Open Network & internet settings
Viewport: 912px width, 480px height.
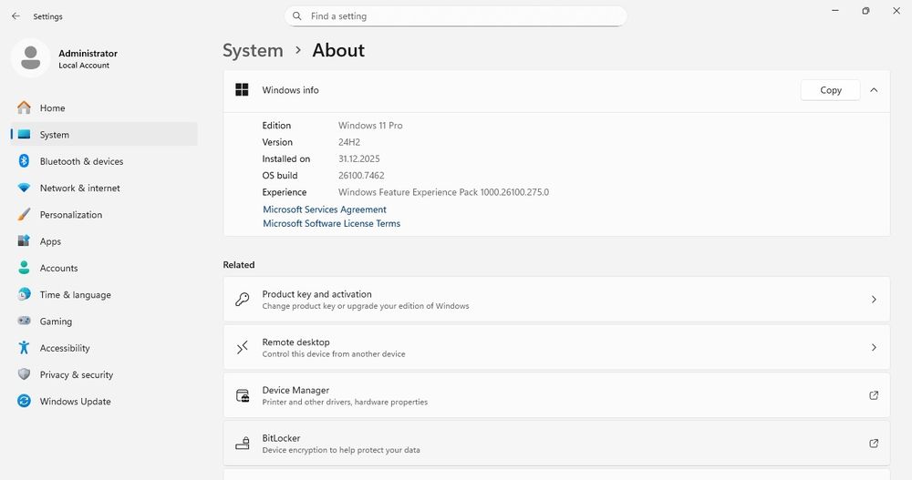click(104, 188)
